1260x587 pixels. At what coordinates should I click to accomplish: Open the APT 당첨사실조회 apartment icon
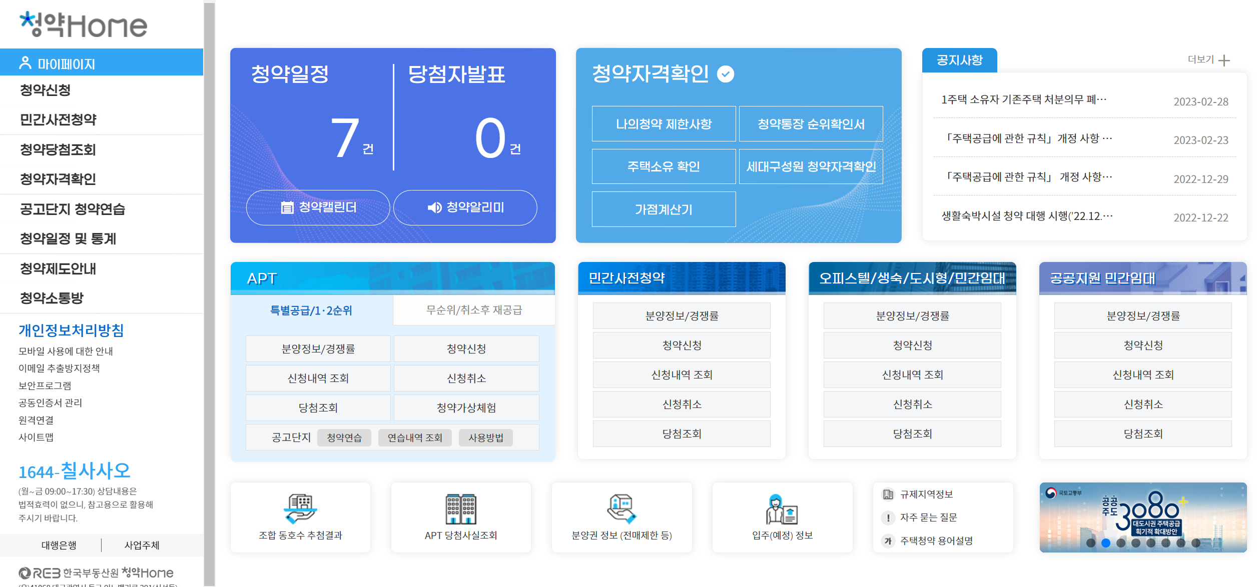[461, 508]
